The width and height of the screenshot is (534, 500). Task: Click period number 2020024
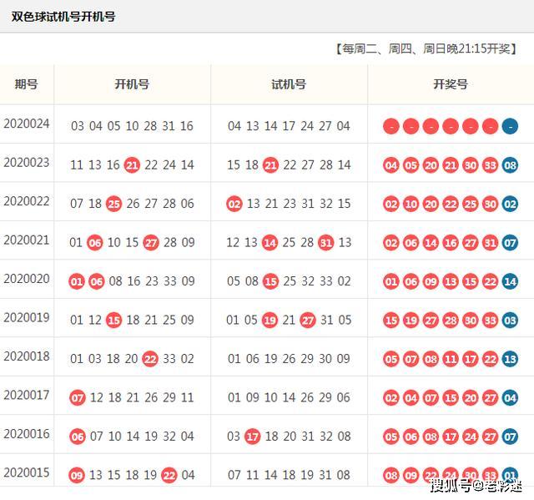[x=27, y=124]
